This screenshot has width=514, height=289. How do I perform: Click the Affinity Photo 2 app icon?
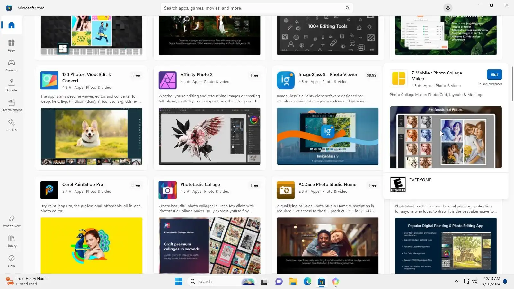coord(168,80)
